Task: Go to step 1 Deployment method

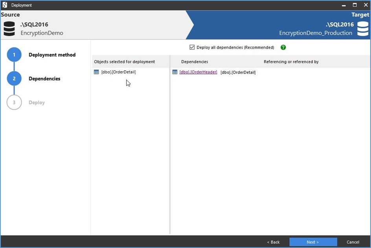Action: 52,55
